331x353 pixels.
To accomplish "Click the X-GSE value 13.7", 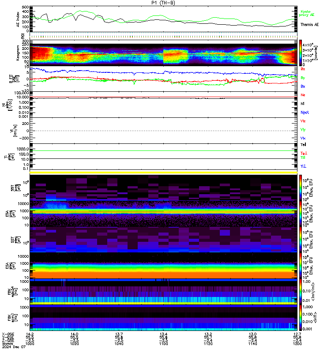I will point(119,334).
